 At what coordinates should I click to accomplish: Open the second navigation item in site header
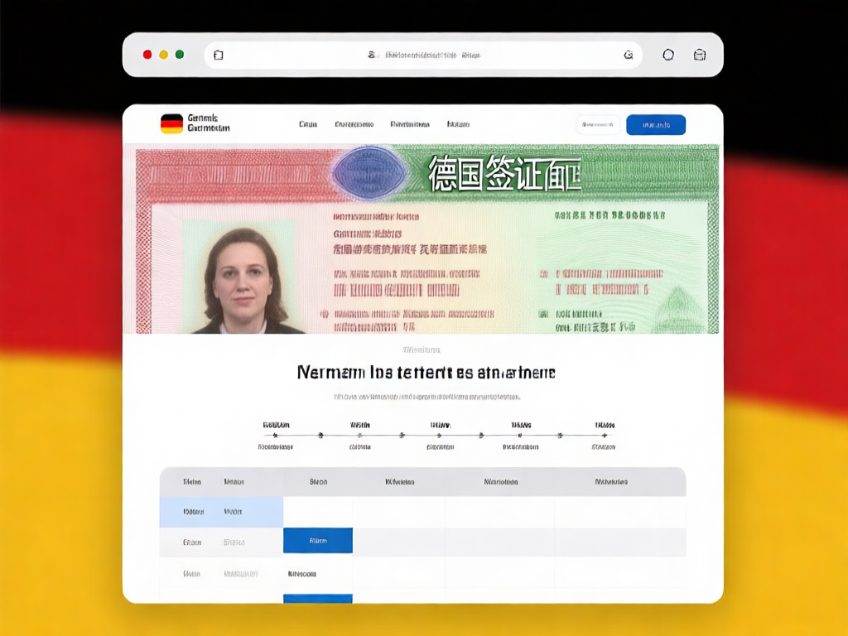tap(354, 124)
